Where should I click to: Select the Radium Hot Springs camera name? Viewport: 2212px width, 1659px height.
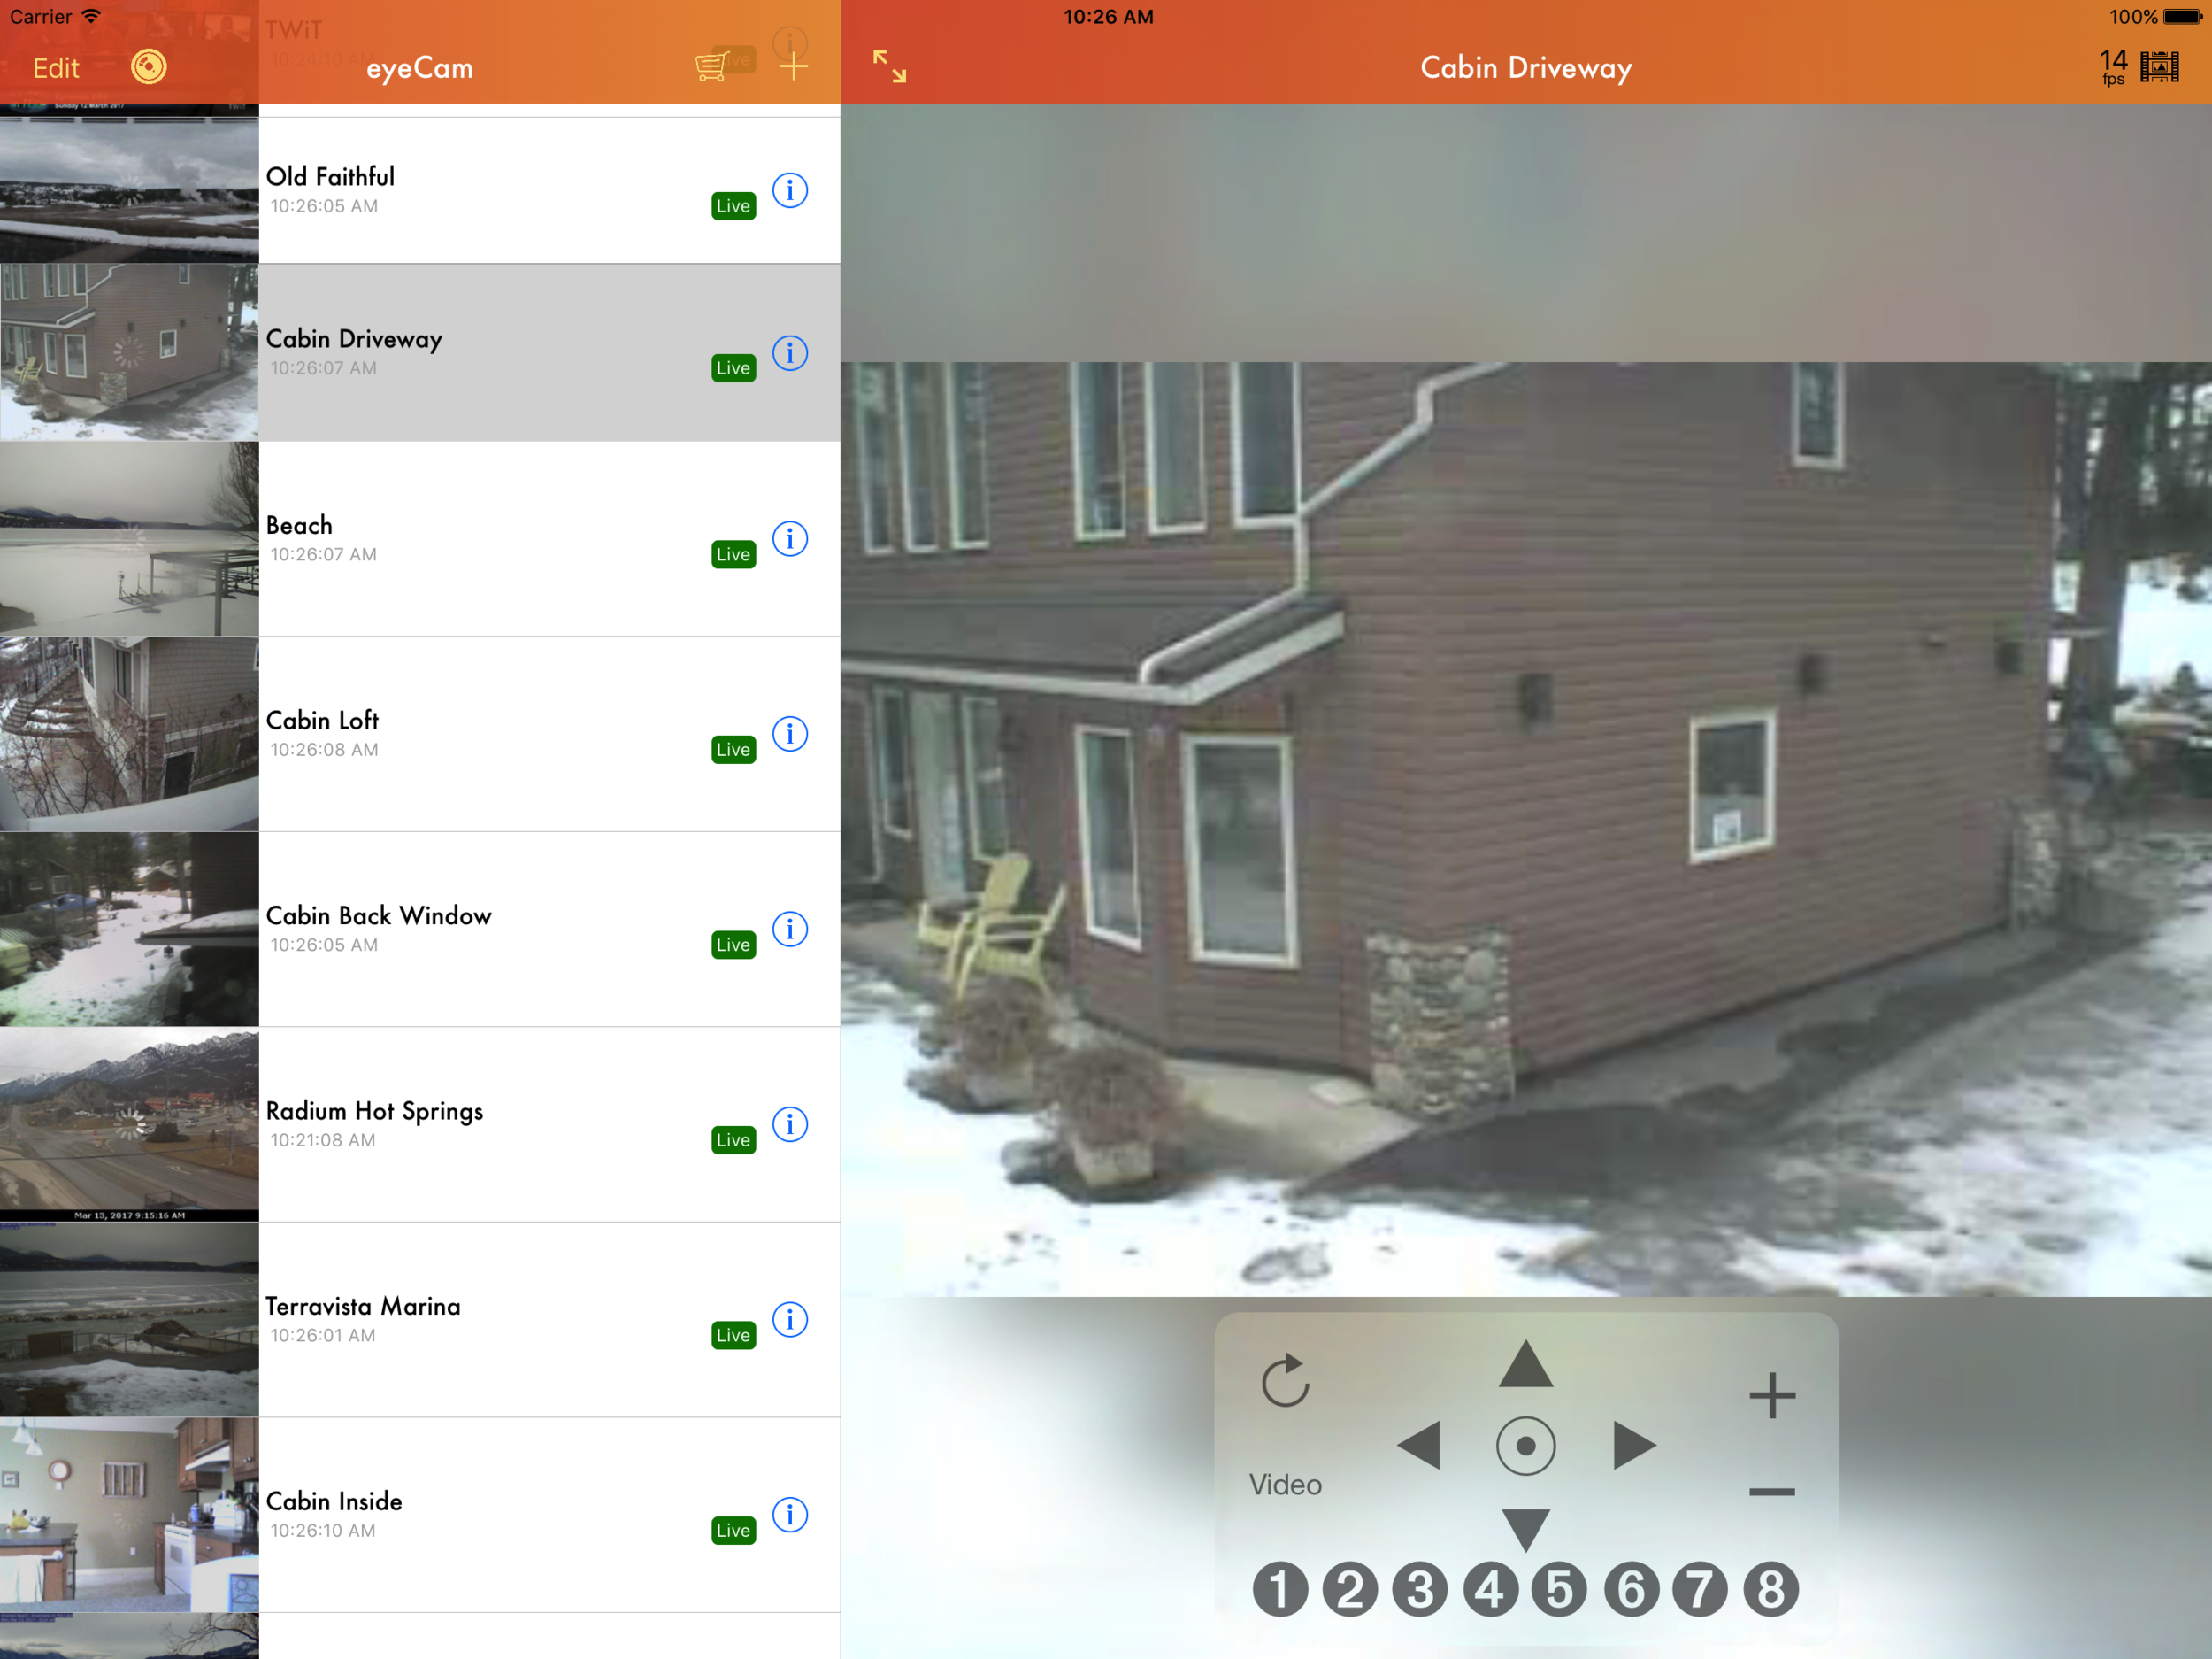[374, 1112]
